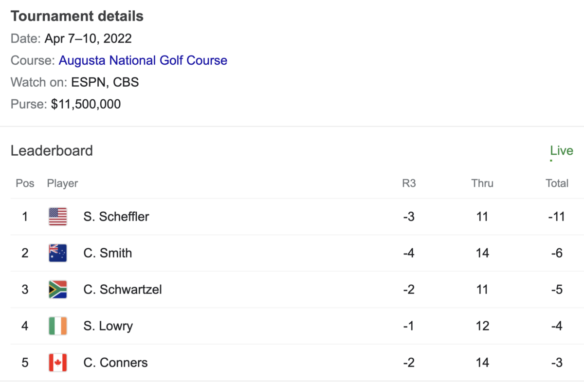Click the Thru column header
The height and width of the screenshot is (384, 584).
[482, 183]
